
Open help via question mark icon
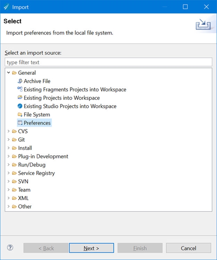pyautogui.click(x=10, y=248)
